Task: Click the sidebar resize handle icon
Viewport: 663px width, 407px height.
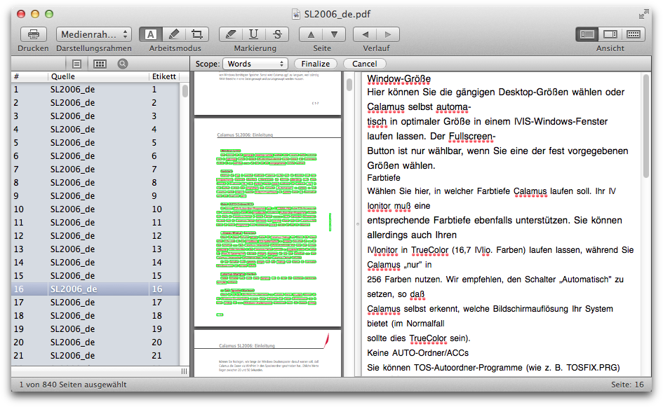Action: [x=184, y=371]
